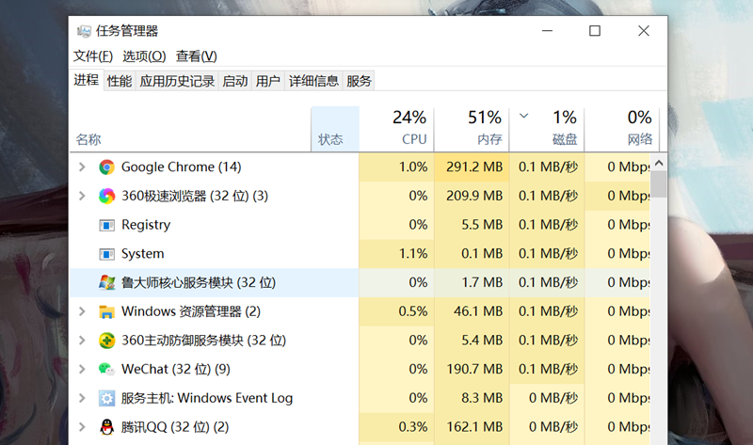Click System CPU value 1.1%

[413, 253]
